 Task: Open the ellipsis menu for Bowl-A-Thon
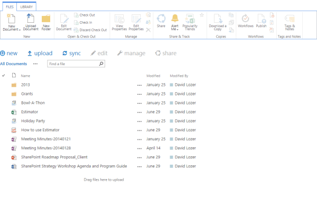(x=139, y=103)
